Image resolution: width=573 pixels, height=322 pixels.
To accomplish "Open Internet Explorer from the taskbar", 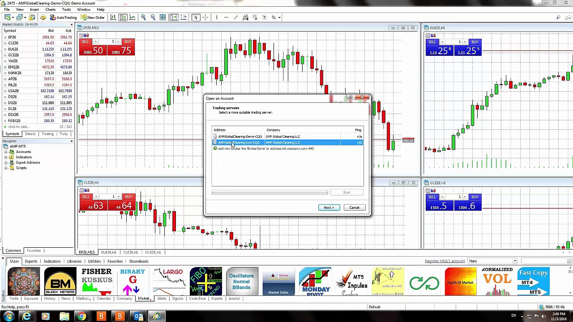I will 26,317.
